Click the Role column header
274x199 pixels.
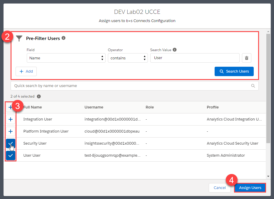tap(150, 107)
